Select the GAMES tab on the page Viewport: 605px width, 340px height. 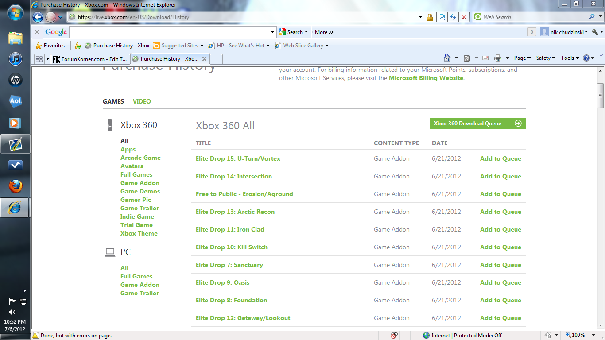click(x=113, y=101)
